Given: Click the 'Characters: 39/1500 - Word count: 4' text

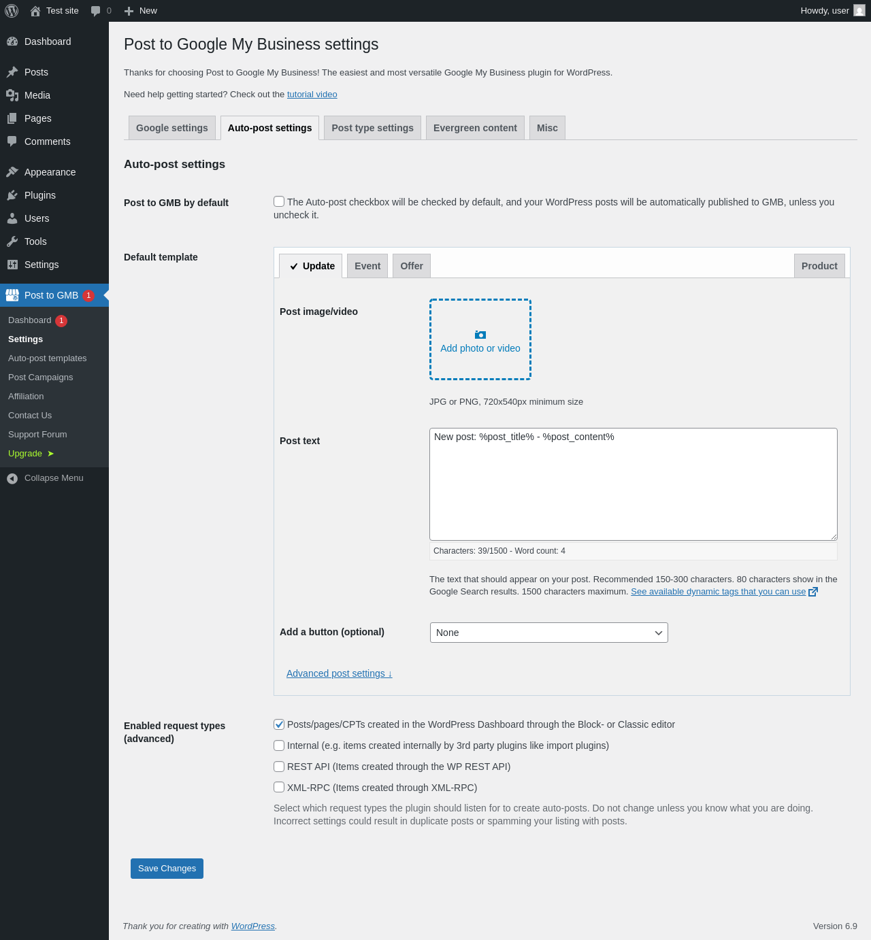Looking at the screenshot, I should coord(499,551).
